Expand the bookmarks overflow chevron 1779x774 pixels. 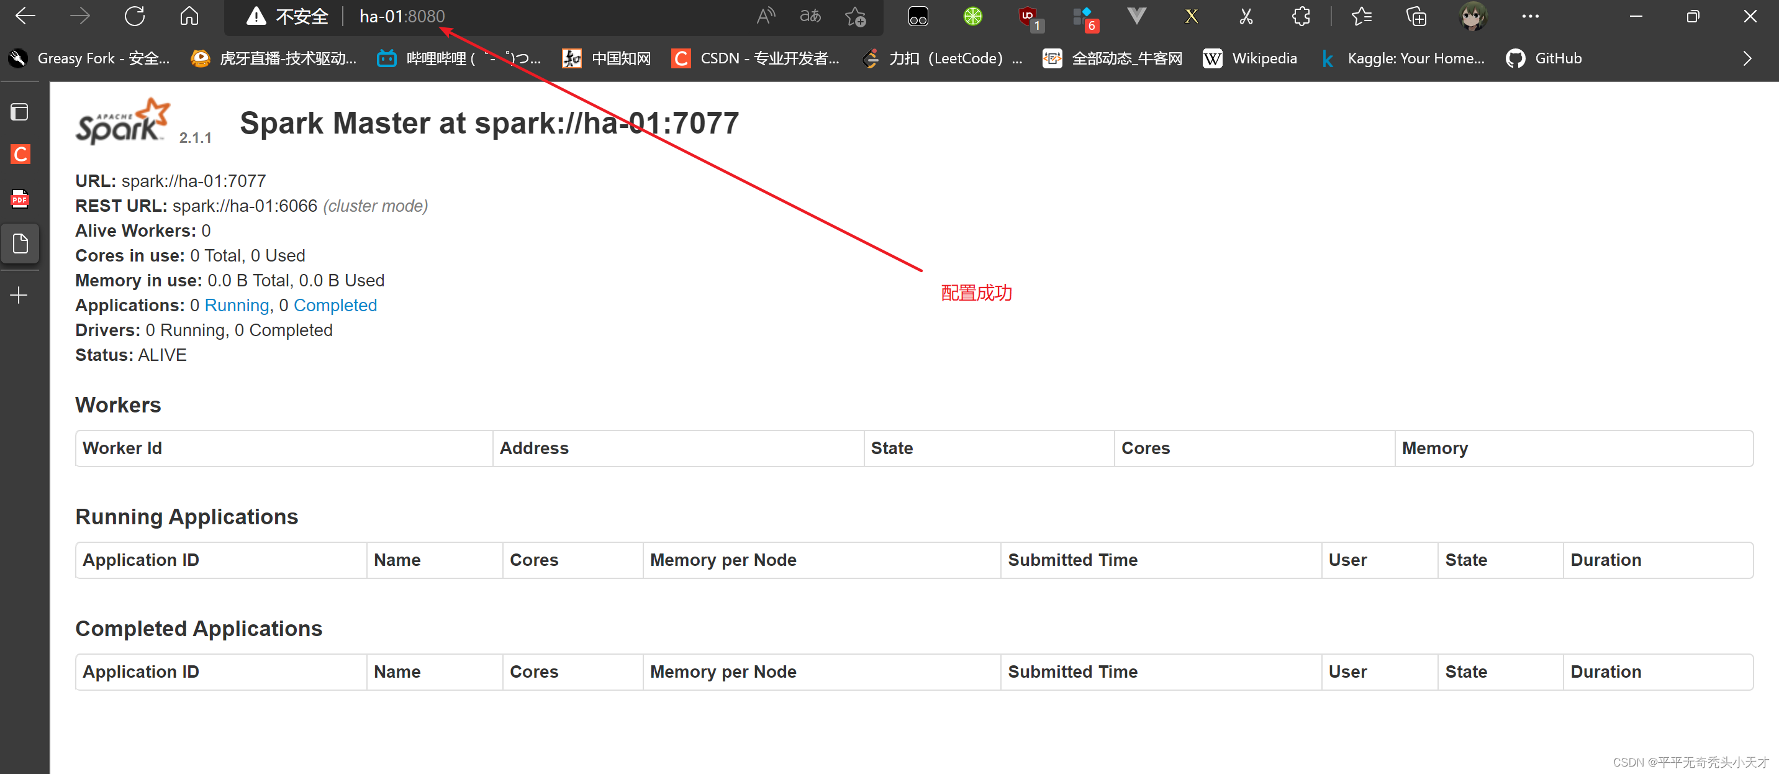1747,58
